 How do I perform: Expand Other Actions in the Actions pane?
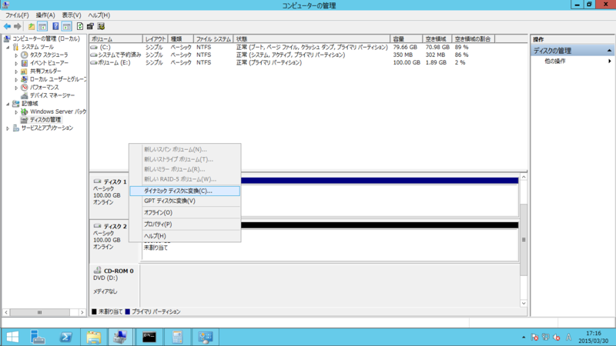pos(554,62)
